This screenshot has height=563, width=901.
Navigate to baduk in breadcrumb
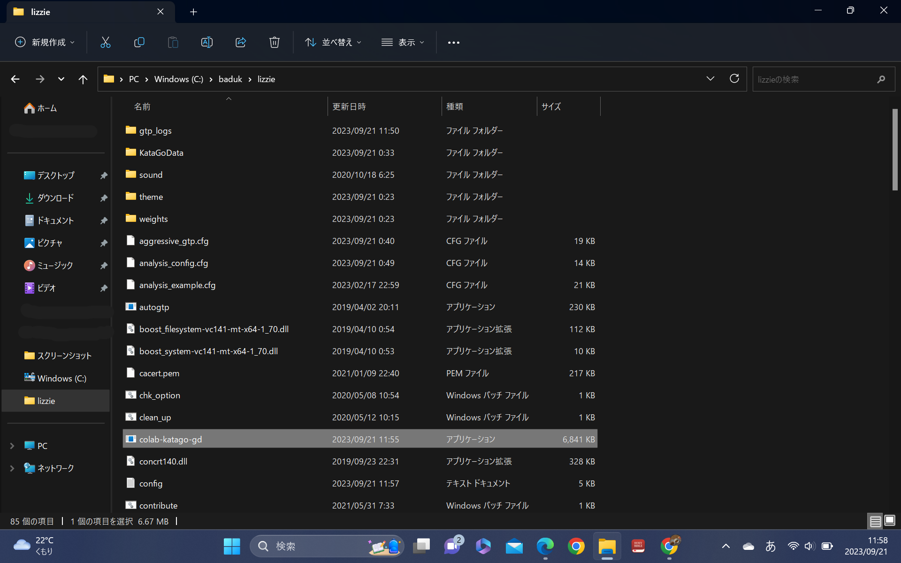tap(230, 79)
